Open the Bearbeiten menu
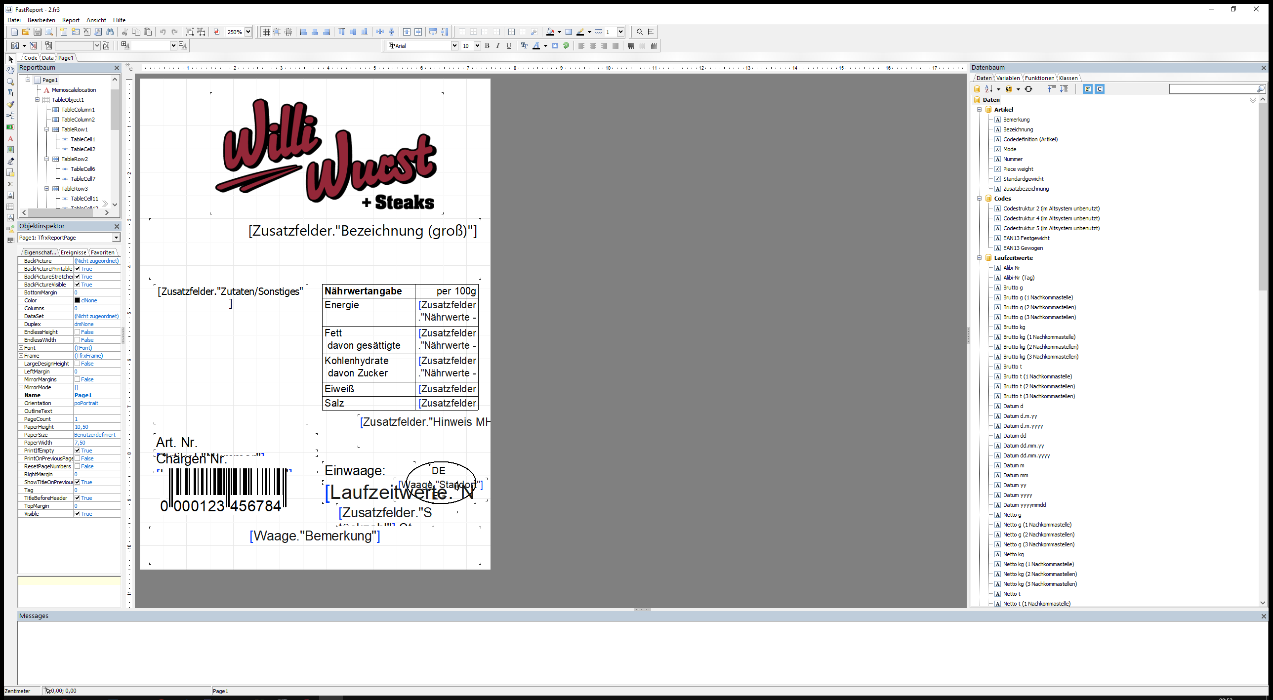The width and height of the screenshot is (1273, 700). (41, 20)
